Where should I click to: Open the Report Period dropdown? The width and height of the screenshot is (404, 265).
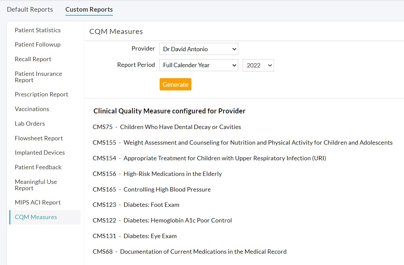198,65
